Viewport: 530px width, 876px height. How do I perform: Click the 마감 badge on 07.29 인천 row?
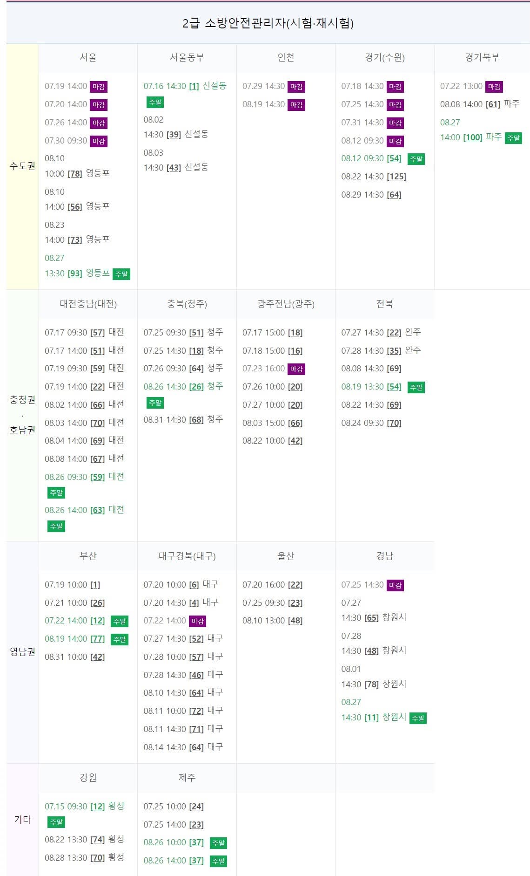click(x=297, y=86)
